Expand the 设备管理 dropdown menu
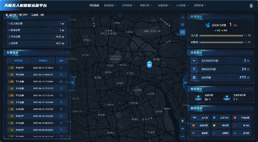The image size is (258, 142). pyautogui.click(x=164, y=5)
